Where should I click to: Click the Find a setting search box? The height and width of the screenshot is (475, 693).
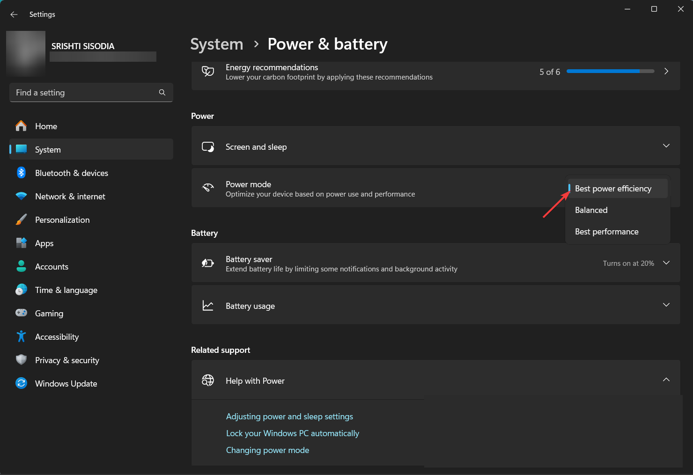point(84,93)
